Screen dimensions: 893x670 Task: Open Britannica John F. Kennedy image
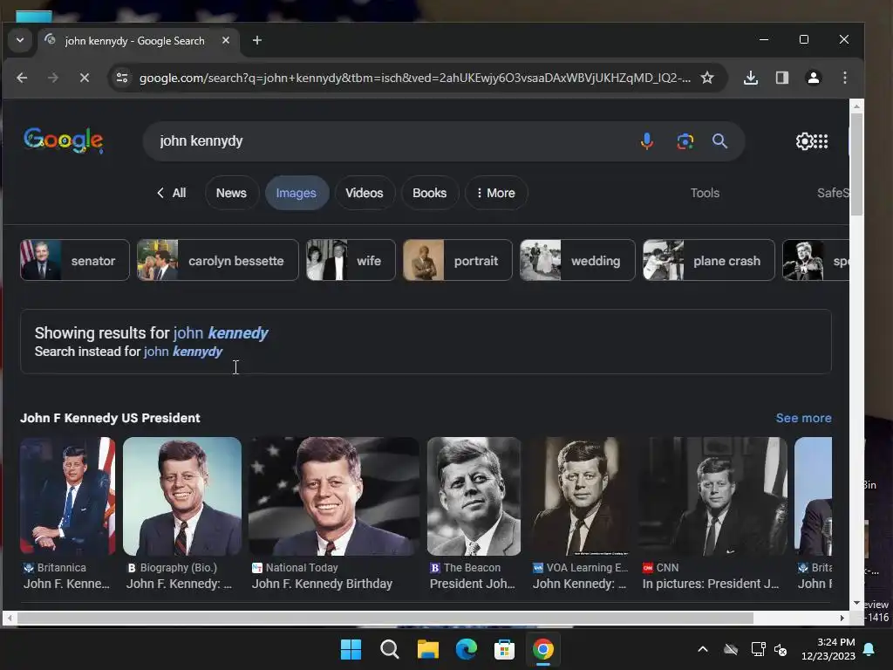coord(67,496)
